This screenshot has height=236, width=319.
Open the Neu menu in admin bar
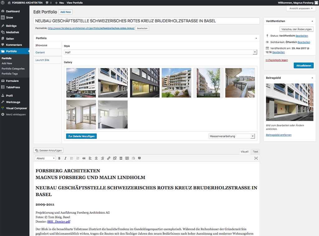tap(60, 2)
